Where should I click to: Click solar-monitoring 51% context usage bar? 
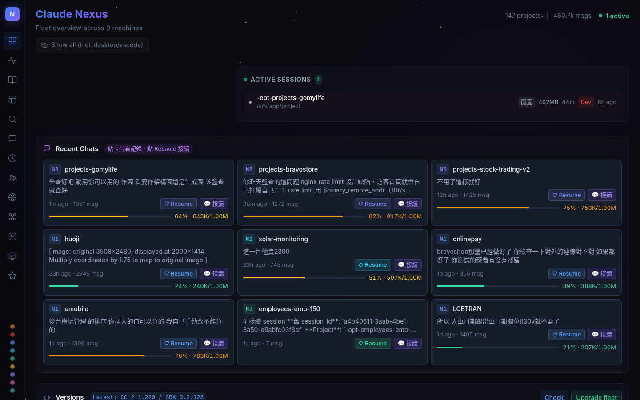coord(304,278)
